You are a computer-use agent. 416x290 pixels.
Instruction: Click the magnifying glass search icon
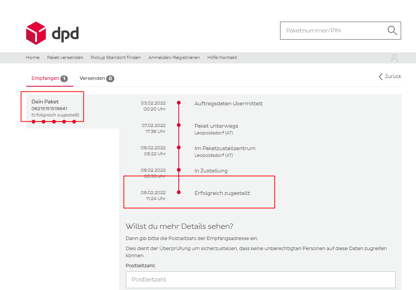[392, 30]
